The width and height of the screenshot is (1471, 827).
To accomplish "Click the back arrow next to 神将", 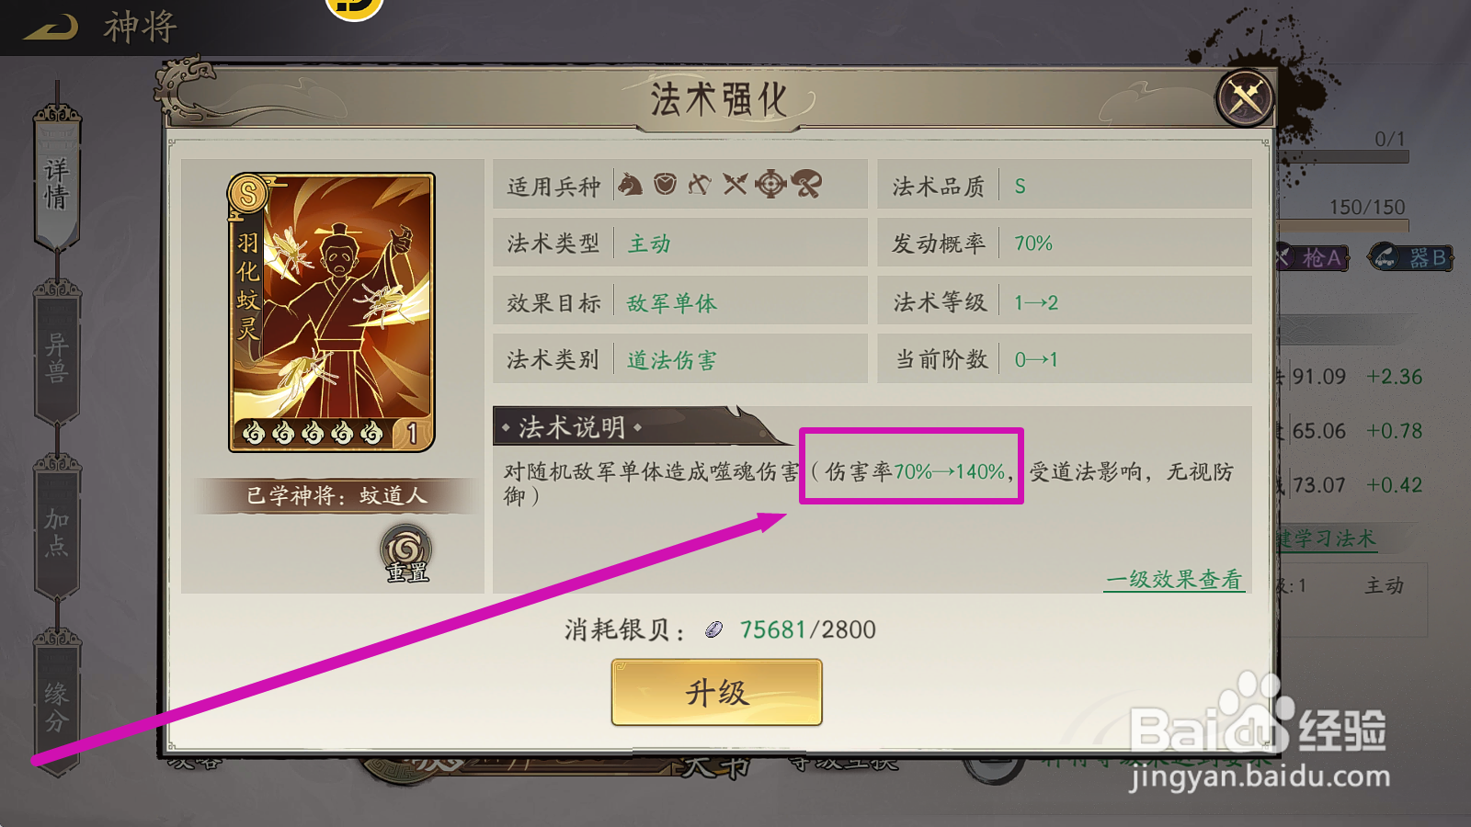I will coord(51,28).
